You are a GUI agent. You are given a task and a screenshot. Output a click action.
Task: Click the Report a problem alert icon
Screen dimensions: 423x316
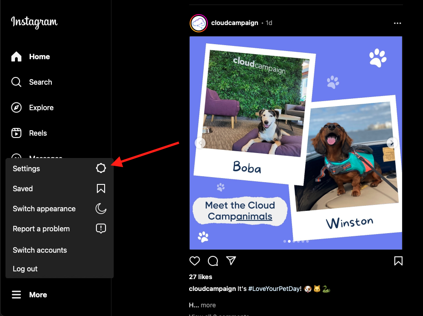(101, 229)
